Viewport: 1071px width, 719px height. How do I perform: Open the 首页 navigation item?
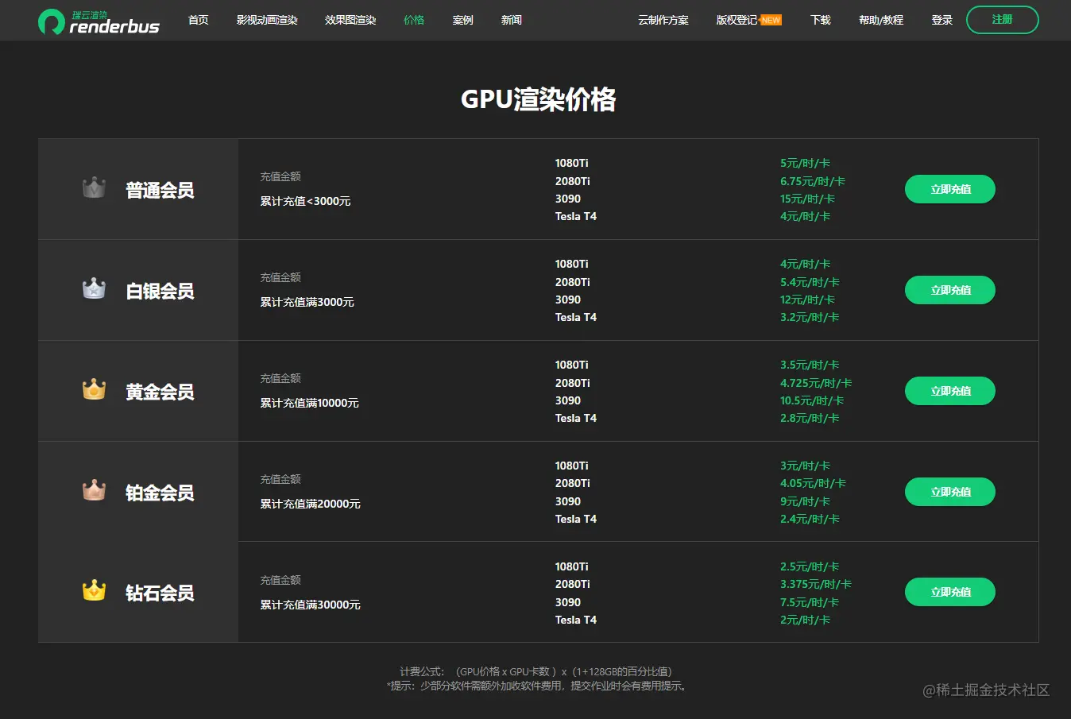click(x=198, y=20)
